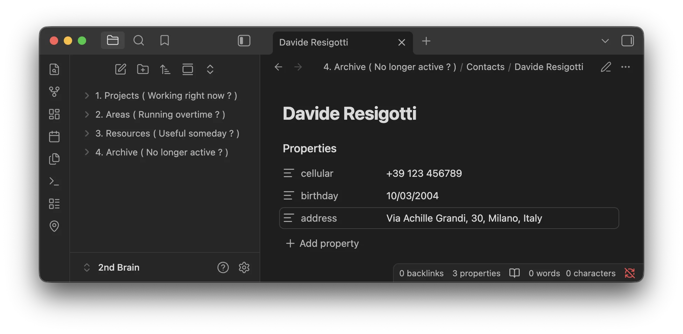
Task: Expand the 4. Archive folder
Action: [161, 152]
